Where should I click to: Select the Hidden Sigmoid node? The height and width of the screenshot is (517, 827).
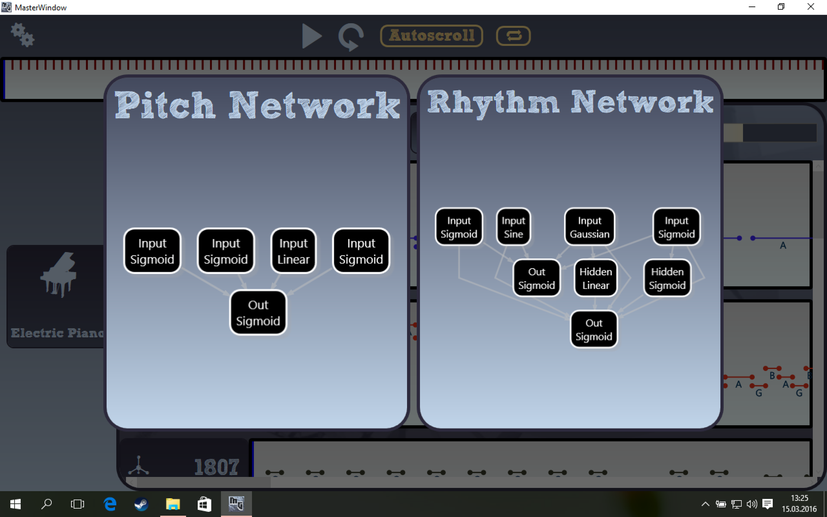click(x=667, y=278)
